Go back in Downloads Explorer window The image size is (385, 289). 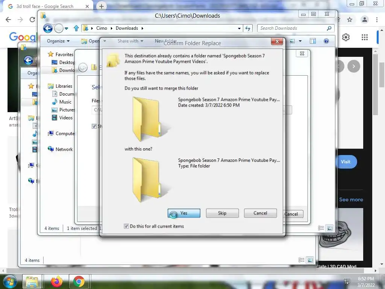pyautogui.click(x=48, y=28)
